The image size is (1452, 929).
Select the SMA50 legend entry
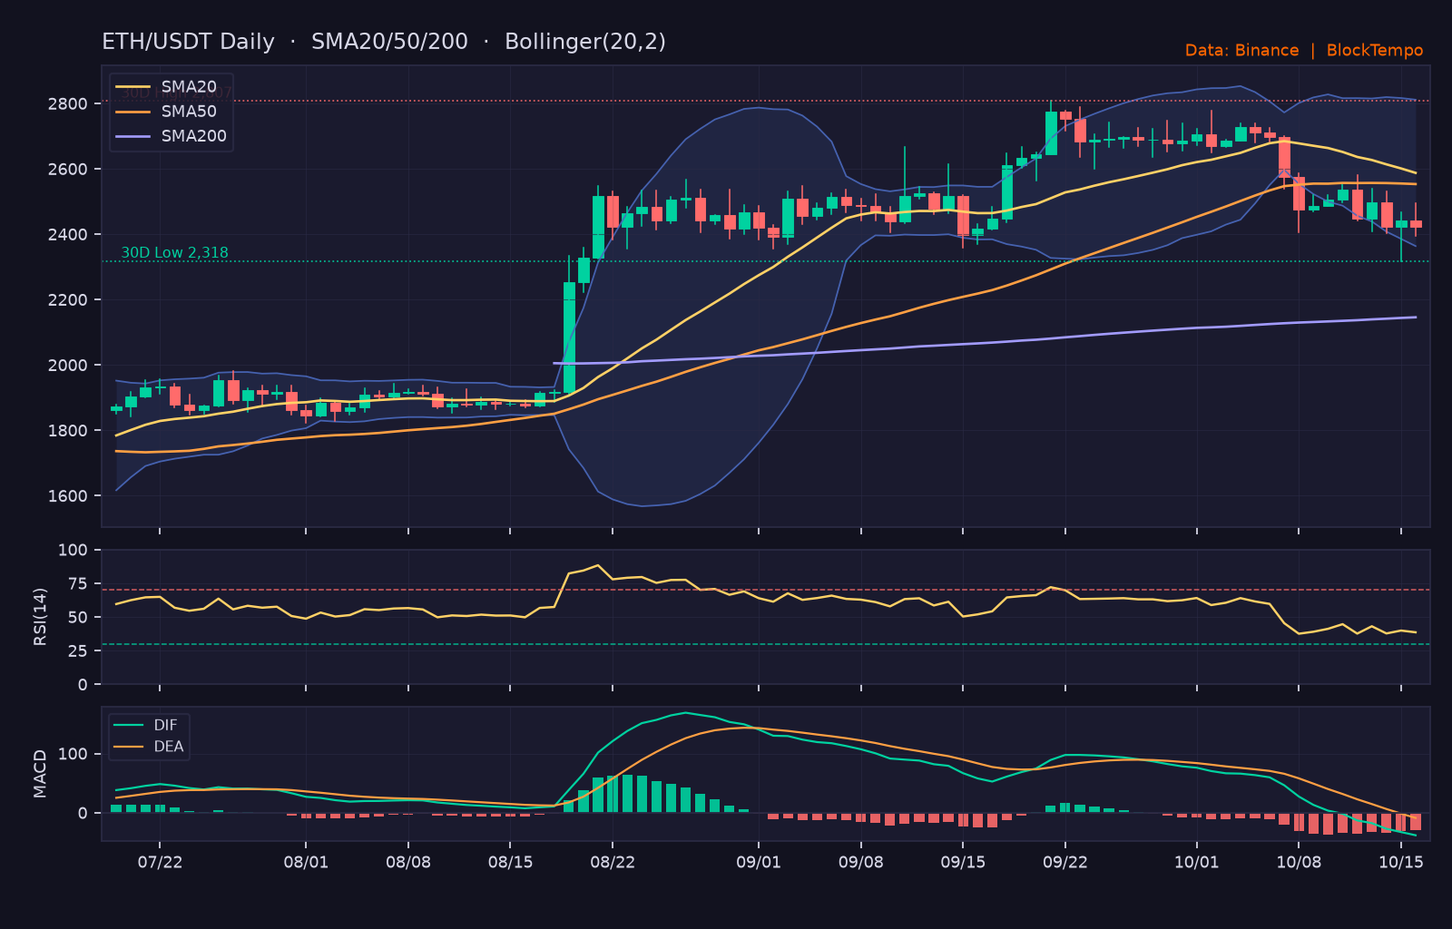click(167, 112)
